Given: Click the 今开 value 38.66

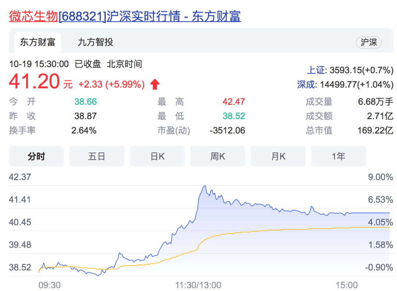Looking at the screenshot, I should click(x=86, y=102).
